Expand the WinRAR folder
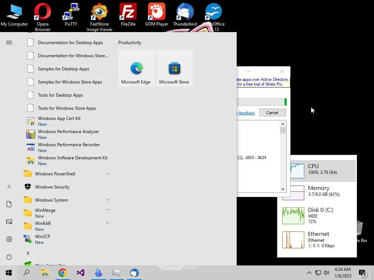 (x=67, y=226)
